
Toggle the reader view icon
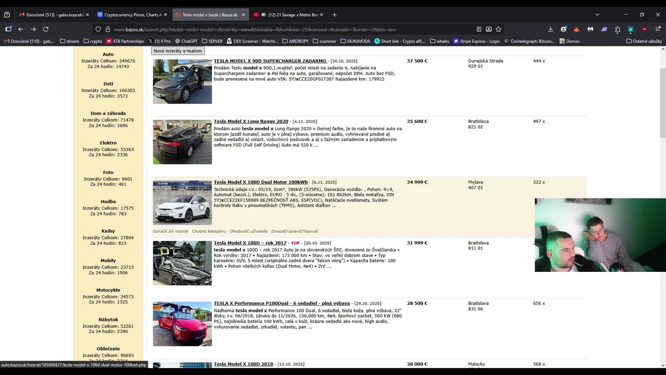click(x=479, y=29)
